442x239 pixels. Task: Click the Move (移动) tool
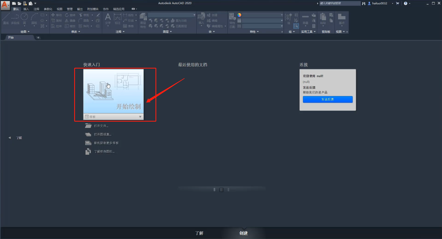(56, 15)
